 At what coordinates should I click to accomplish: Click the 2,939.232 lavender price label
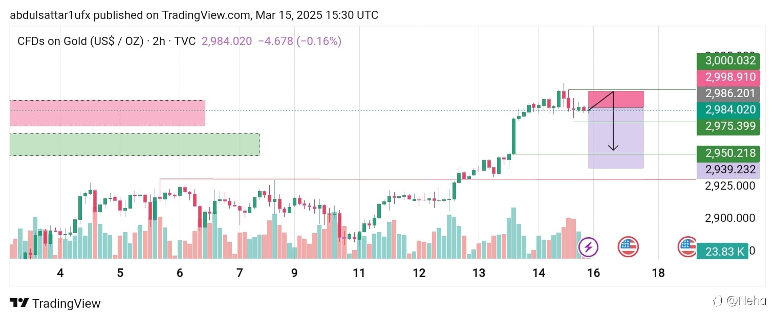[728, 170]
